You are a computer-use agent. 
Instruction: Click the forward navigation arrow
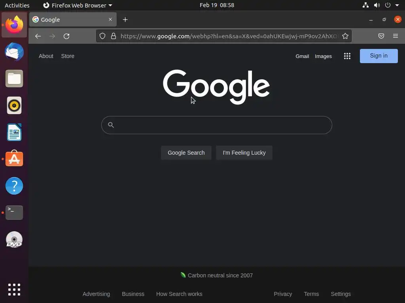tap(52, 36)
